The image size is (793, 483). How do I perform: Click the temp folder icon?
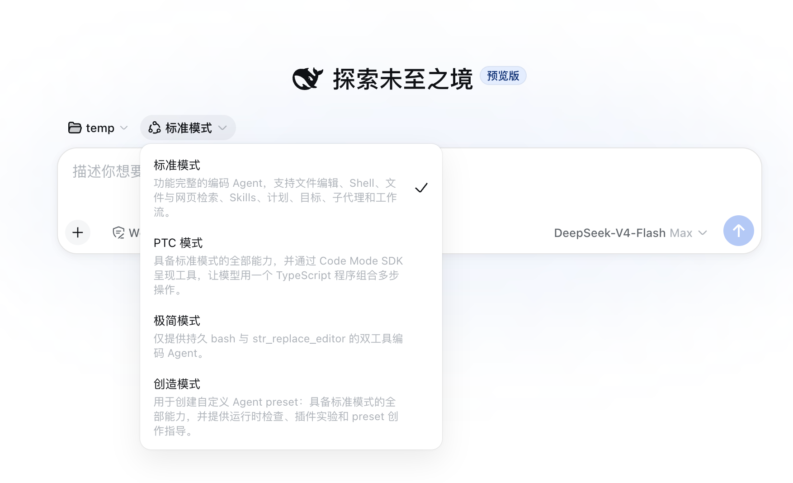[x=75, y=128]
